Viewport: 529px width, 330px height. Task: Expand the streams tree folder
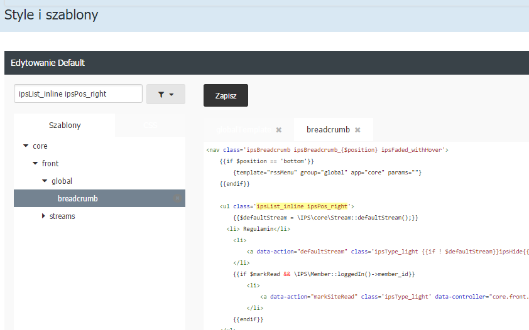coord(43,216)
